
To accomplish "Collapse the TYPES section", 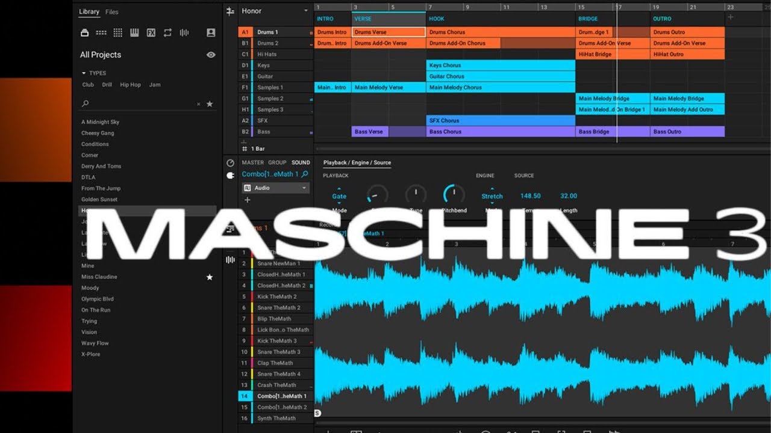I will coord(84,73).
